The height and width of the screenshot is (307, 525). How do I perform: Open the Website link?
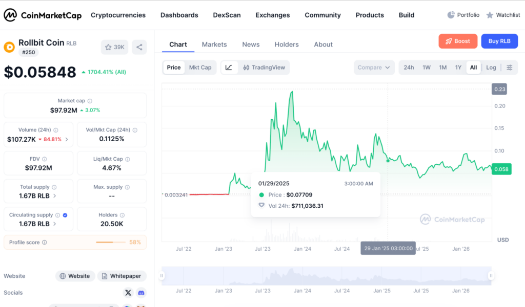coord(75,276)
